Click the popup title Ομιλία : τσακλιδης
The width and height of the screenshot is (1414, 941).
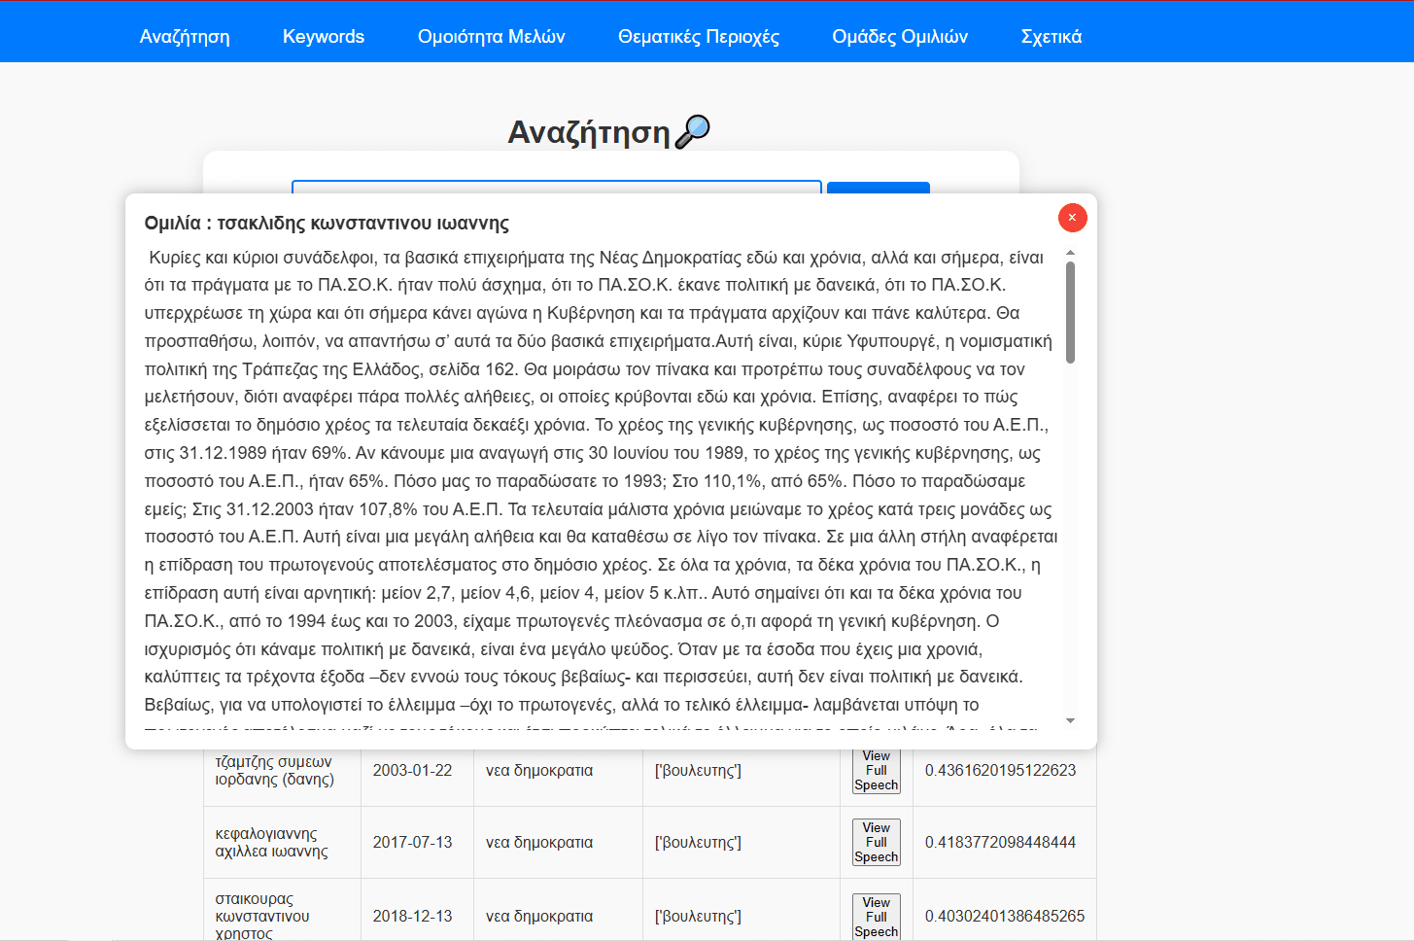[x=327, y=223]
